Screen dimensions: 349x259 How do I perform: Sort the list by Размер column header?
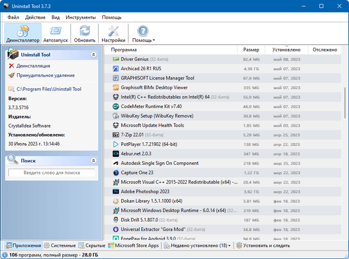point(251,50)
